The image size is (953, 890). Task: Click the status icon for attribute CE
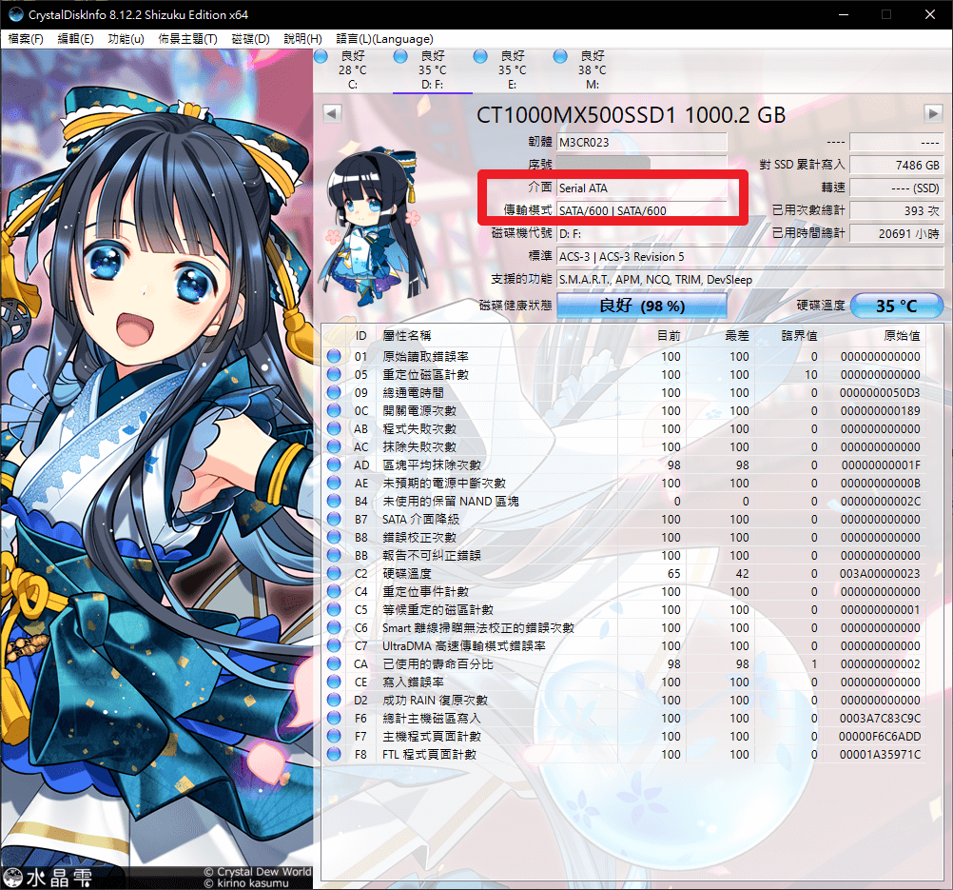coord(334,682)
